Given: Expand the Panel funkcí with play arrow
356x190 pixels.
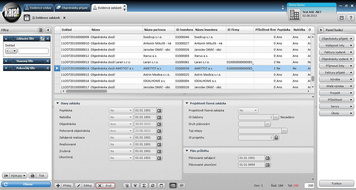Looking at the screenshot, I should click(321, 30).
